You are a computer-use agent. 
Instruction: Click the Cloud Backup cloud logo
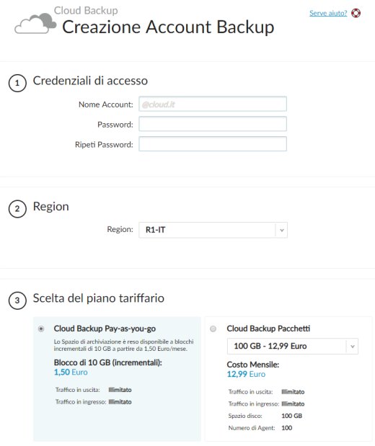point(35,24)
